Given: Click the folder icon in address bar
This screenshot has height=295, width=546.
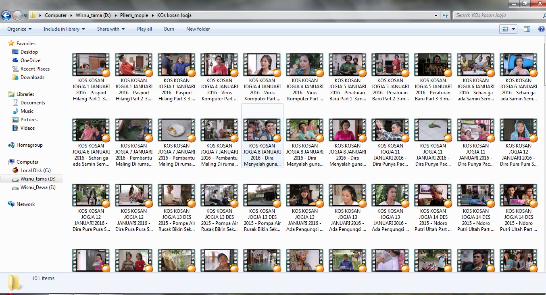Looking at the screenshot, I should tap(33, 15).
